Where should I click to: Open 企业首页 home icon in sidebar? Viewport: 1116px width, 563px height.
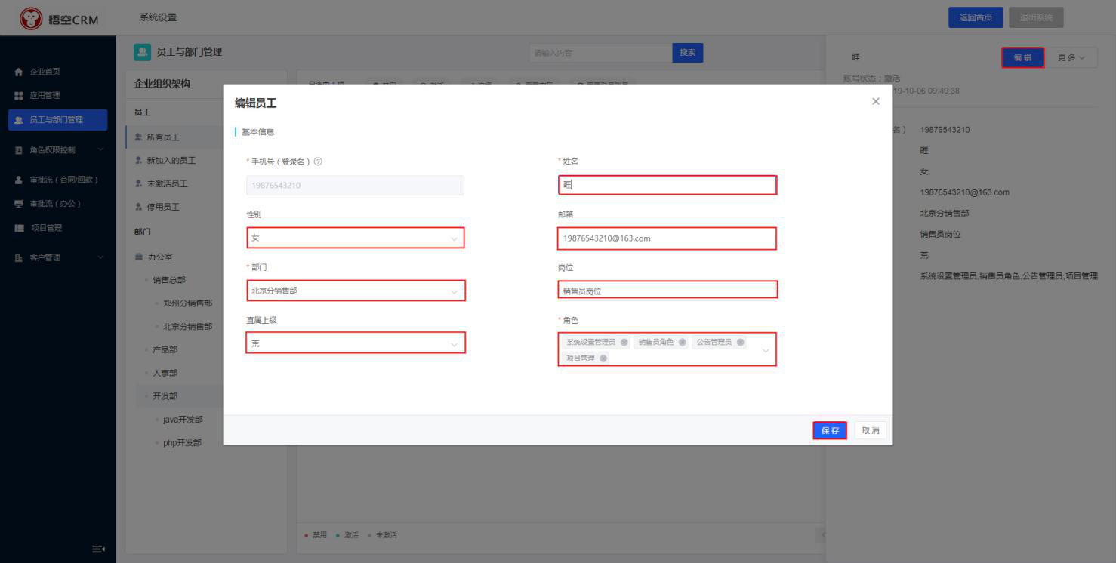19,72
